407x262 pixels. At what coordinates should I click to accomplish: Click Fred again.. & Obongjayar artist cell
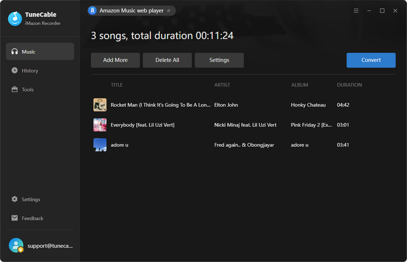click(x=244, y=145)
